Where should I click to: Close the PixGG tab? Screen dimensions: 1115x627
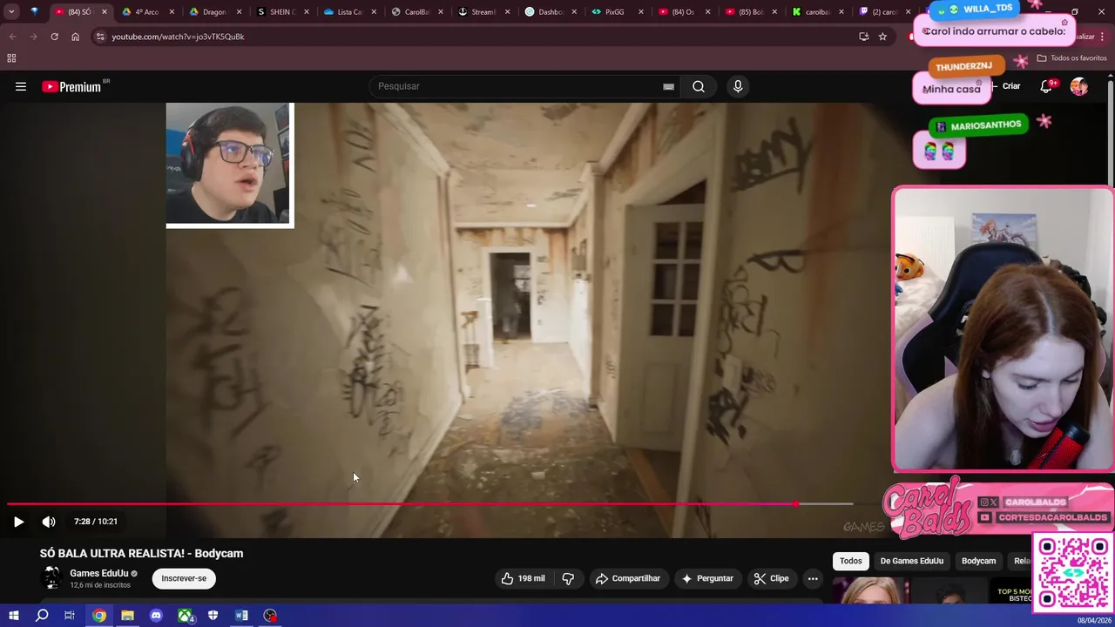[641, 12]
